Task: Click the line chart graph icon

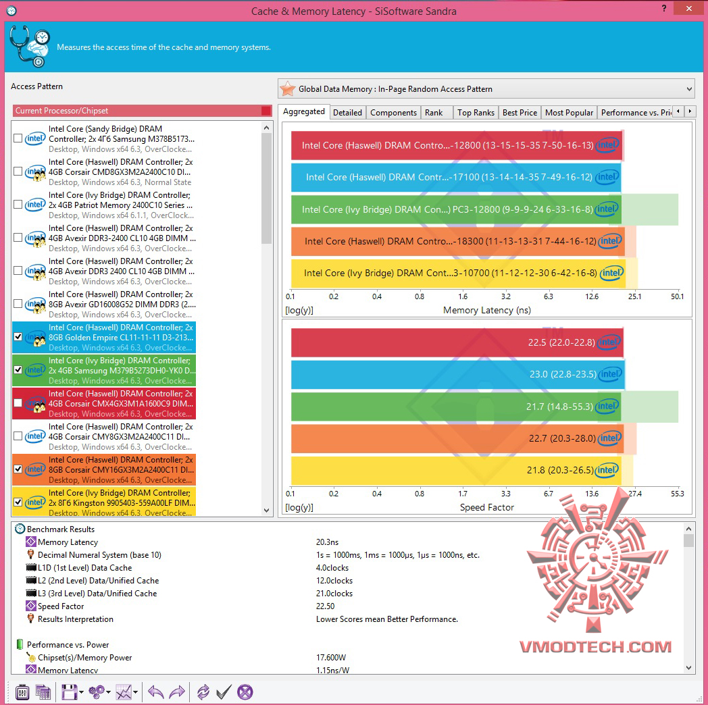Action: click(123, 692)
